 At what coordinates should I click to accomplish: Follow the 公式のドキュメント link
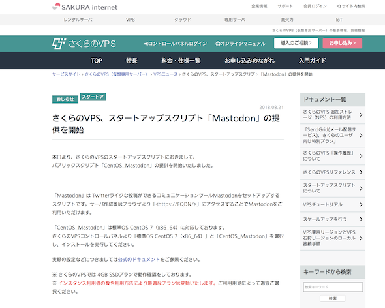[x=139, y=259]
